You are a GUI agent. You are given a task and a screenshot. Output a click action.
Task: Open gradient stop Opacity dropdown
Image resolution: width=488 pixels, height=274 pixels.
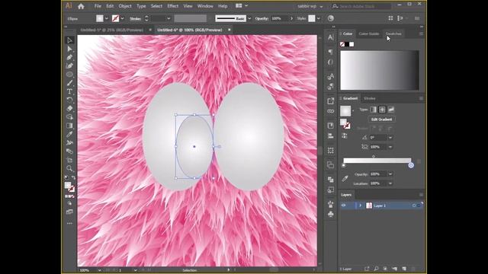click(390, 174)
